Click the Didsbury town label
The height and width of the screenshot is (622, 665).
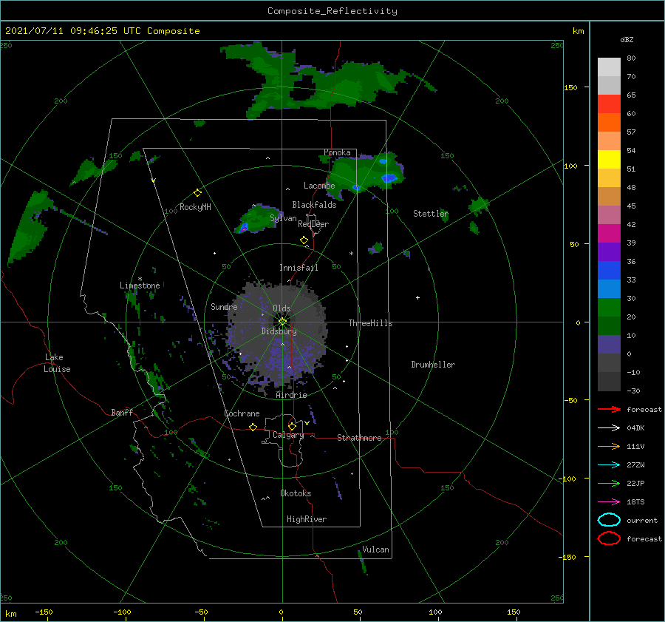279,331
